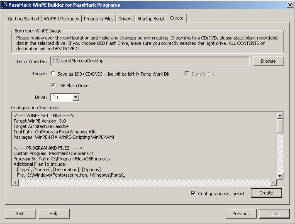Select the Save as ISO radio option
Viewport: 295px width, 224px height.
click(53, 74)
